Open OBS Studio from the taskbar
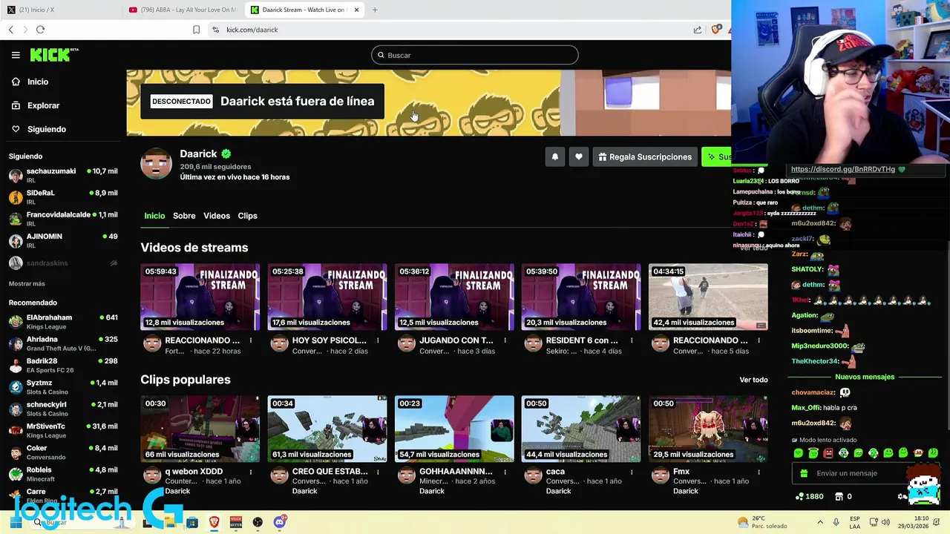This screenshot has width=950, height=534. point(258,522)
